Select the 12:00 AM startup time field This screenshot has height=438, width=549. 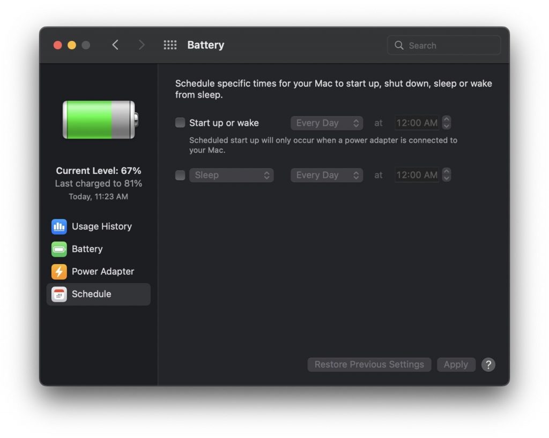[x=417, y=123]
